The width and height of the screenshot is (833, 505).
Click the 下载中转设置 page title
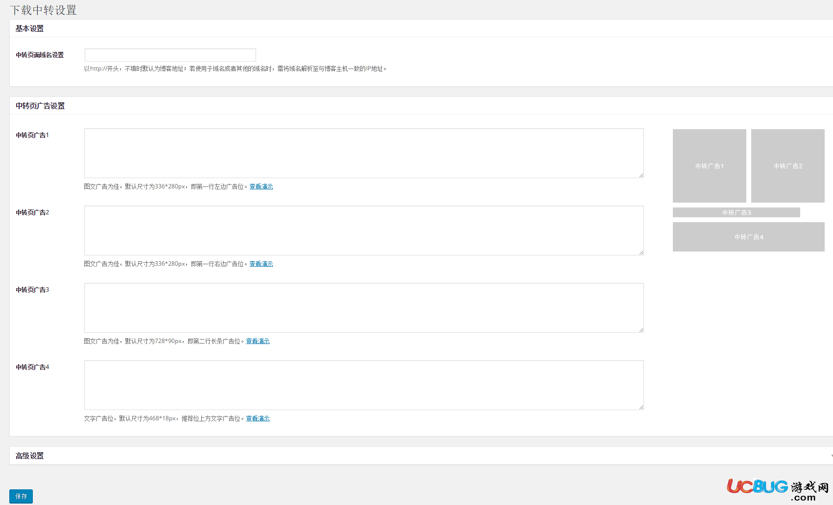[43, 10]
